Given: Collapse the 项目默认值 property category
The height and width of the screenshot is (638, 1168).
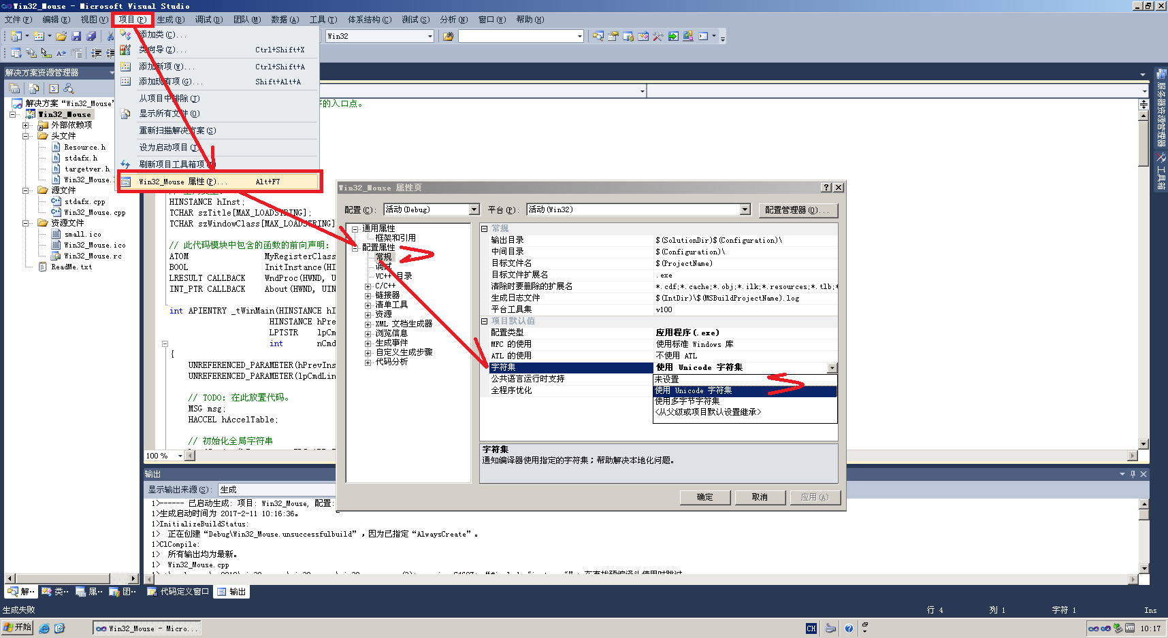Looking at the screenshot, I should [485, 321].
